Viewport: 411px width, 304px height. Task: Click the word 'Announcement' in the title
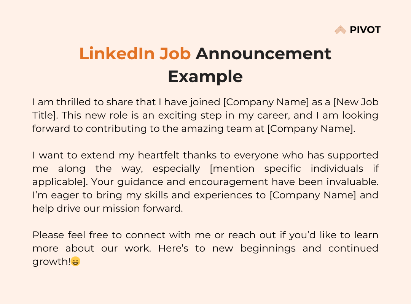point(263,54)
